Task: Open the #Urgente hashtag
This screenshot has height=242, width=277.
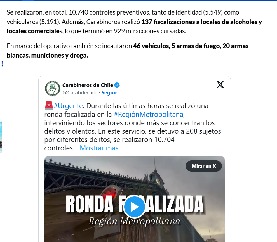Action: (68, 106)
